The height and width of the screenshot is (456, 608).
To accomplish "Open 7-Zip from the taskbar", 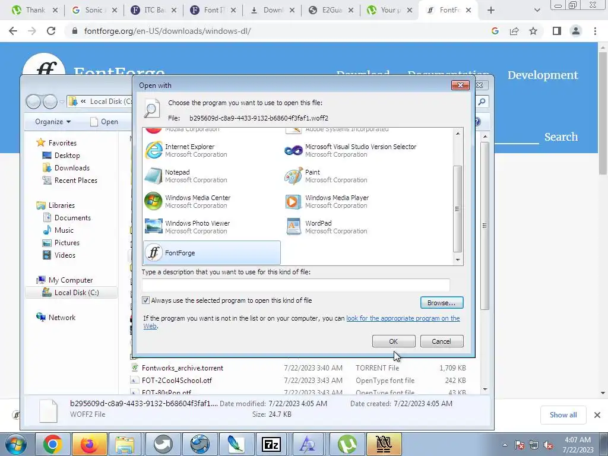I will tap(271, 444).
